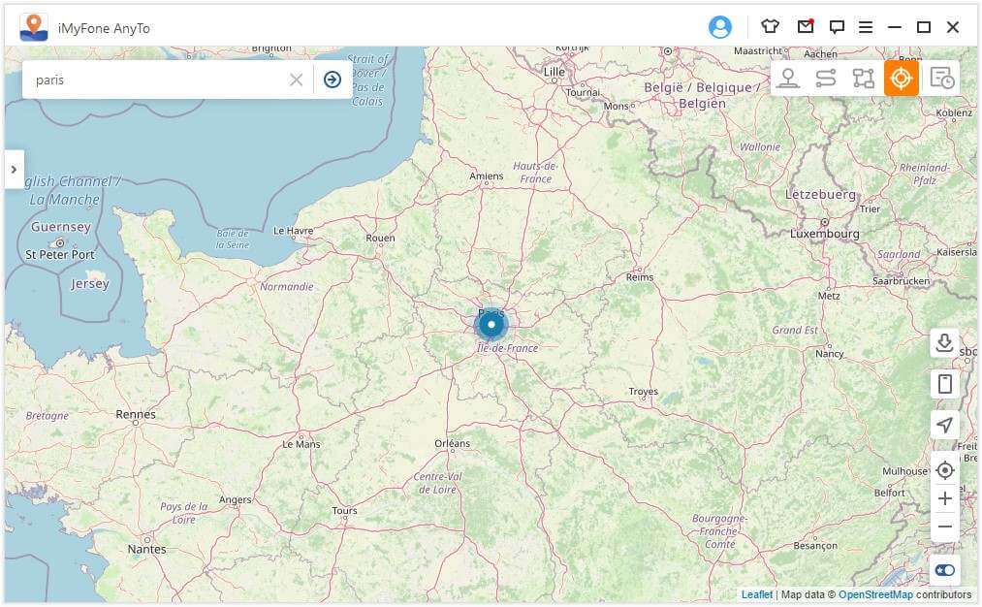Select Teleport mode pin icon

[x=788, y=79]
